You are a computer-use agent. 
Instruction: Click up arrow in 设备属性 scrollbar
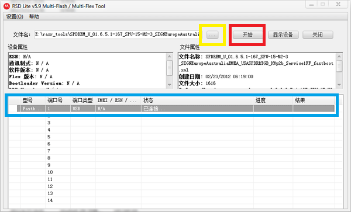pyautogui.click(x=170, y=56)
